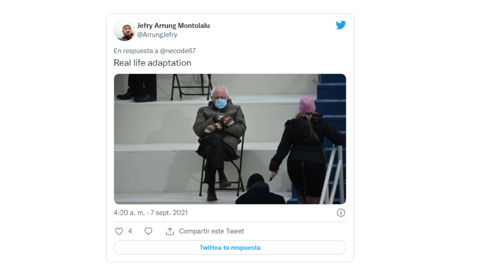
Task: Open the 4:20 a. m. timestamp link
Action: click(x=129, y=213)
